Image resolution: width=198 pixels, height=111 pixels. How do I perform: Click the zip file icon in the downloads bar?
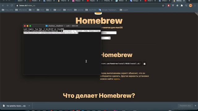pyautogui.click(x=4, y=106)
